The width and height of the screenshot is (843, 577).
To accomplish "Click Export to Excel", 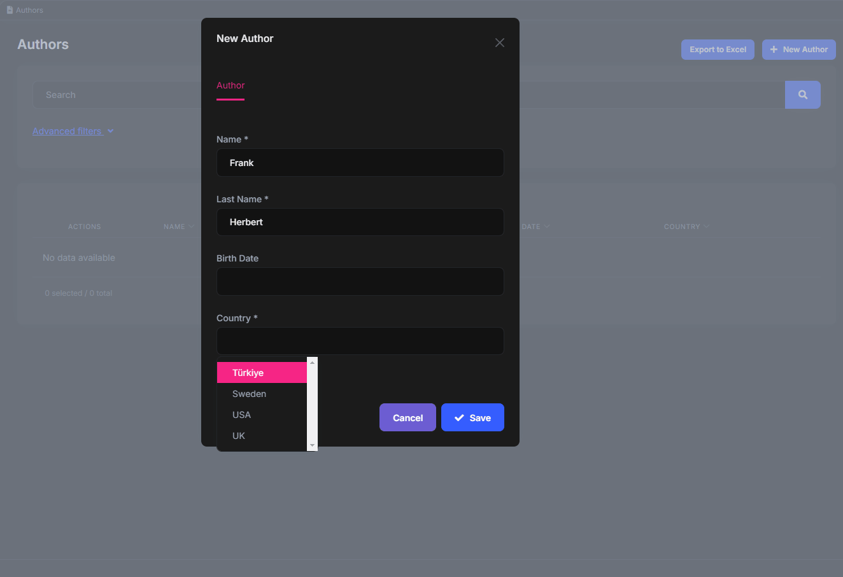I will tap(718, 49).
